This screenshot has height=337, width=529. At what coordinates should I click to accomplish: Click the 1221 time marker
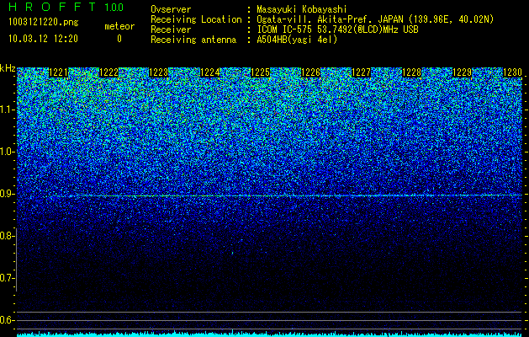[x=58, y=72]
